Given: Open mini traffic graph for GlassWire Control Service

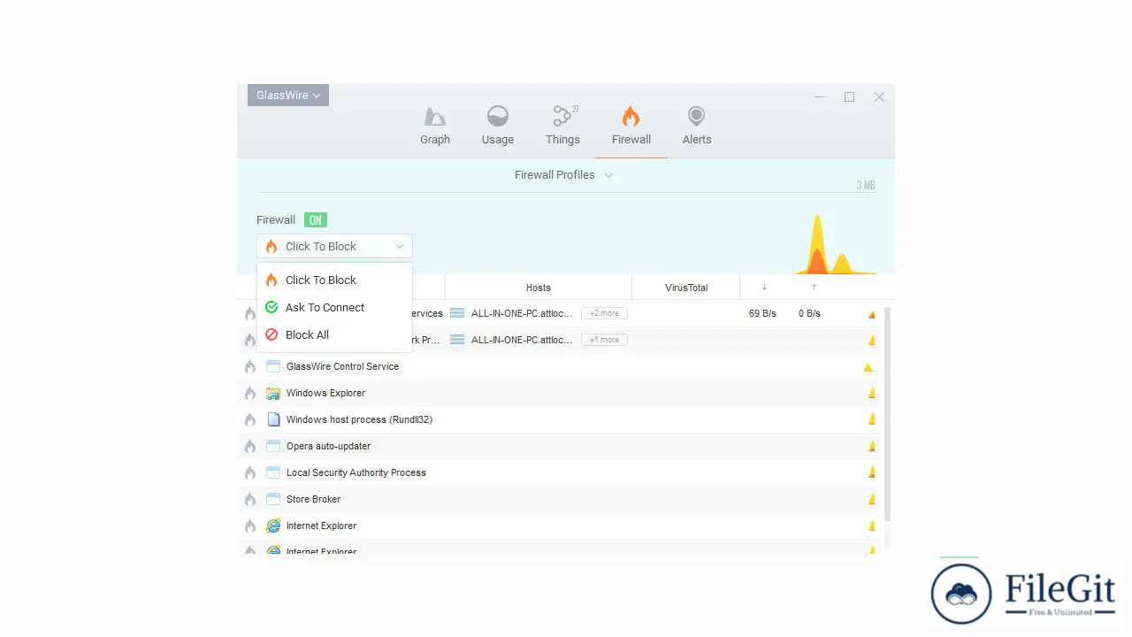Looking at the screenshot, I should click(869, 367).
